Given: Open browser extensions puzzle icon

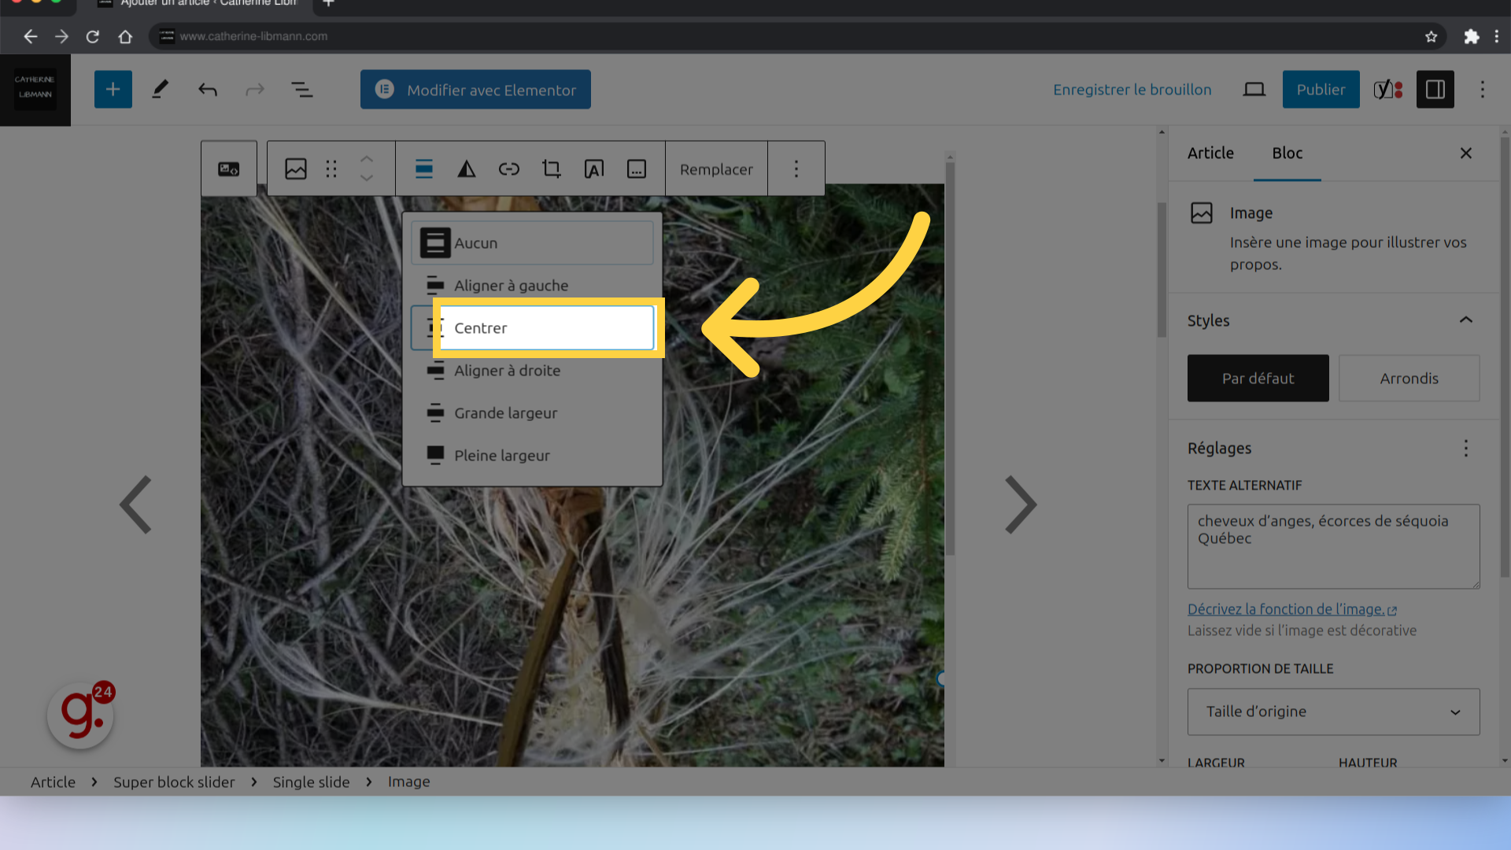Looking at the screenshot, I should [1471, 36].
